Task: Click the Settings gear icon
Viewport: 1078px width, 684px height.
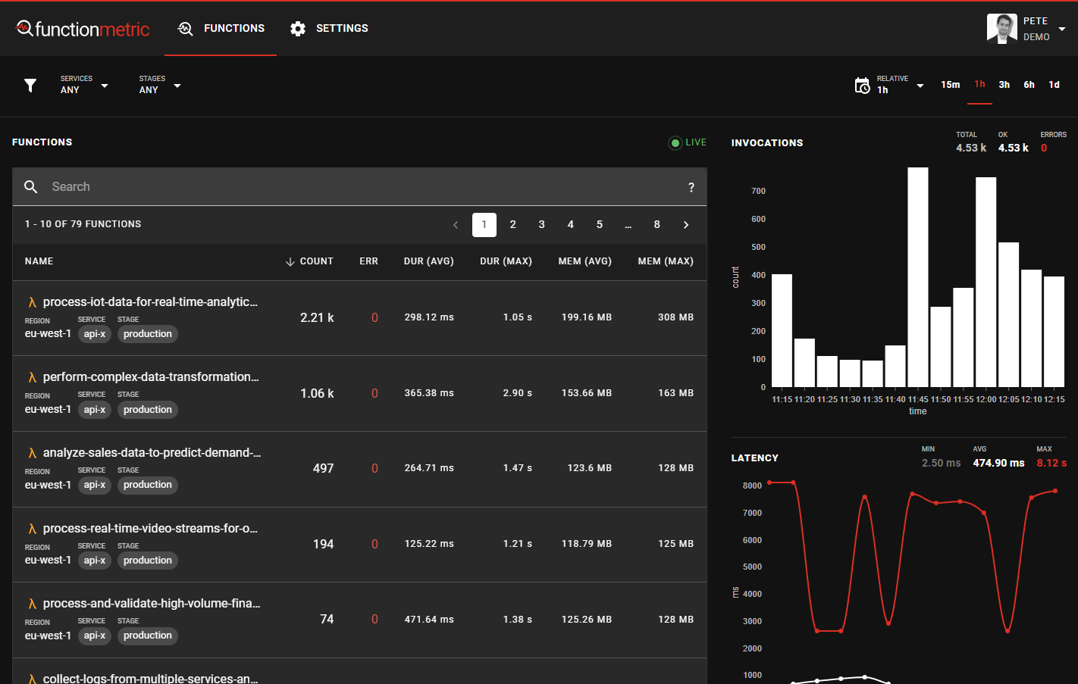Action: (x=298, y=29)
